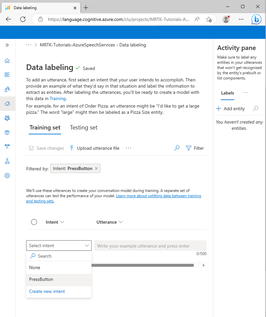Select the round checkbox in the table header
Viewport: 266px width, 317px height.
point(34,222)
